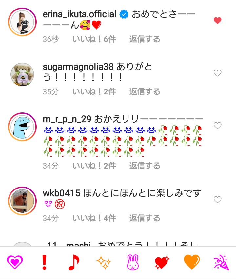Insert the pink heart emoji
Viewport: 236px width, 279px height.
[x=15, y=262]
